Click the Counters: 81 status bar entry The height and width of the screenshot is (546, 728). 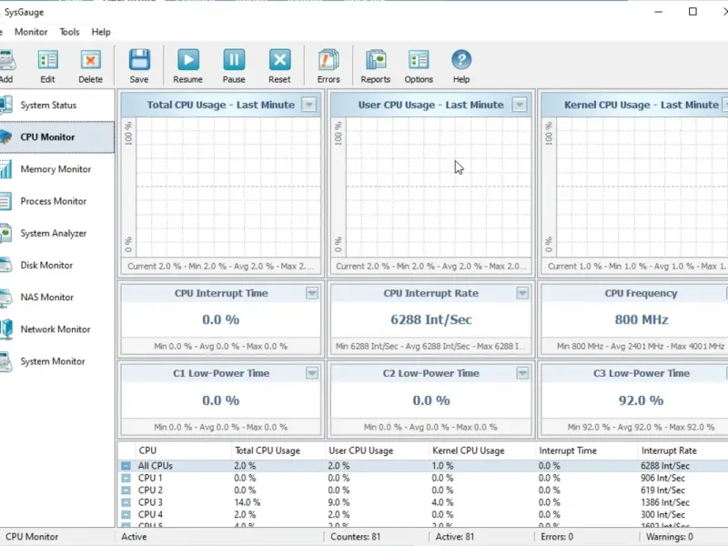(x=355, y=537)
